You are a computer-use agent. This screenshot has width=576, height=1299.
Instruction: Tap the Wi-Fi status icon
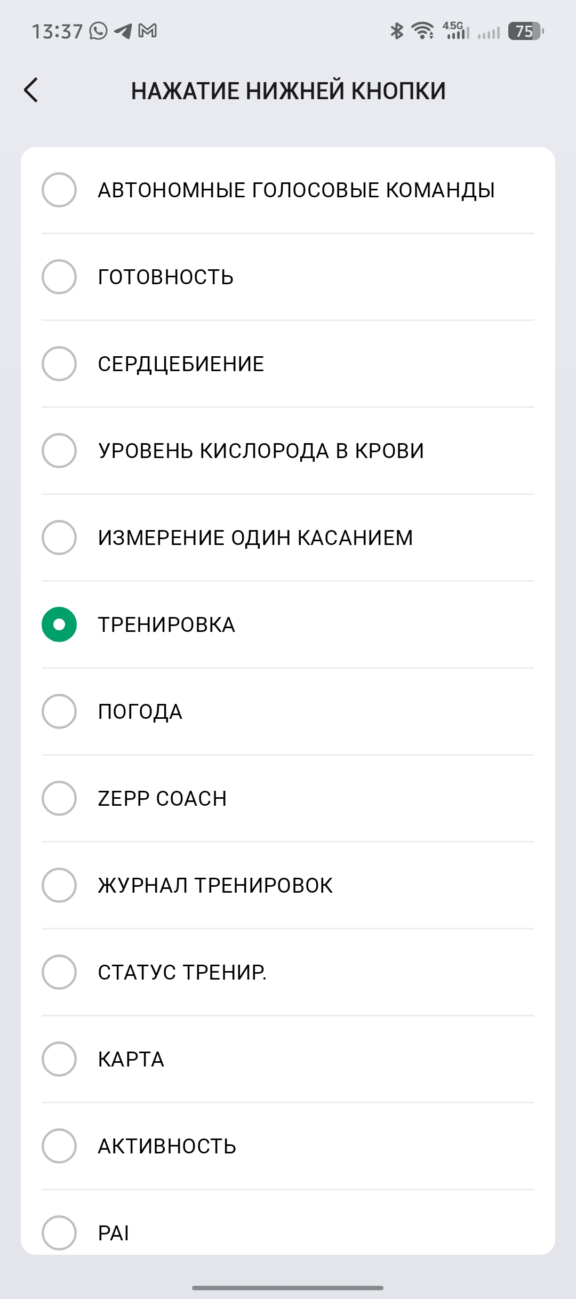click(x=423, y=31)
